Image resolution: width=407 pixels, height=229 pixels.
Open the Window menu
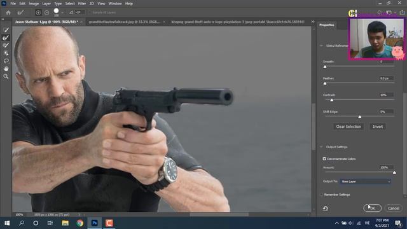coord(115,4)
